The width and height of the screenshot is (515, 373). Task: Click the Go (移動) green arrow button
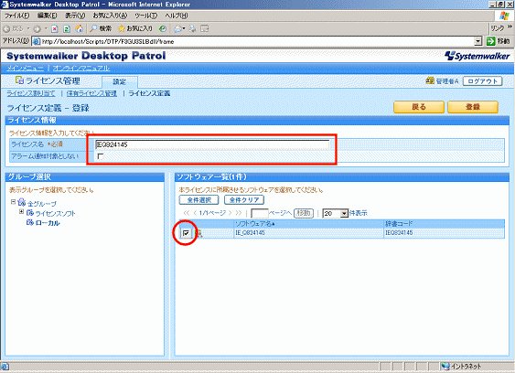click(x=499, y=41)
